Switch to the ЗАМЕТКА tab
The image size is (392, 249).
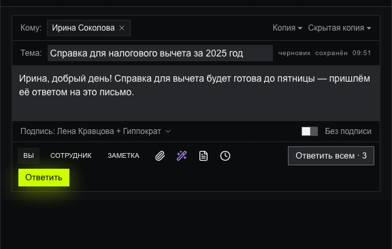coord(123,156)
